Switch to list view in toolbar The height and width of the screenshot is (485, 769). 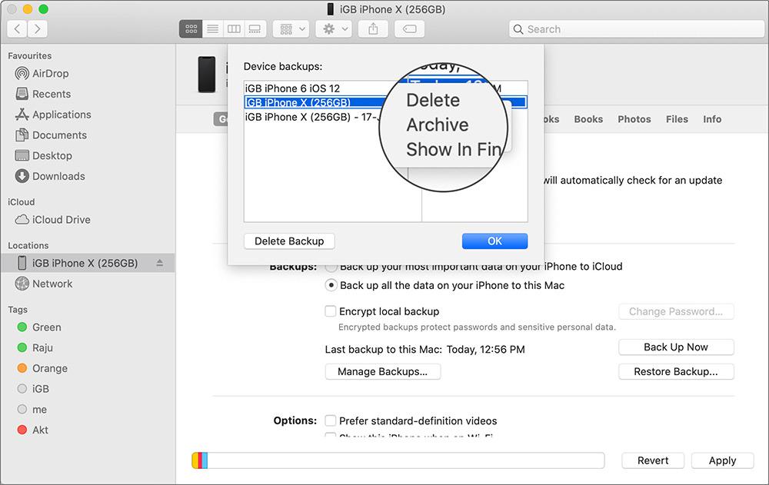[x=212, y=29]
